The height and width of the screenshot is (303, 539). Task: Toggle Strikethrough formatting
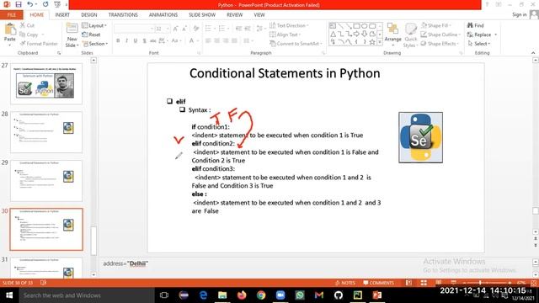[x=152, y=40]
